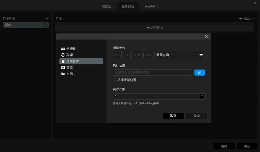
Task: Click the 確定 button
Action: point(196,116)
